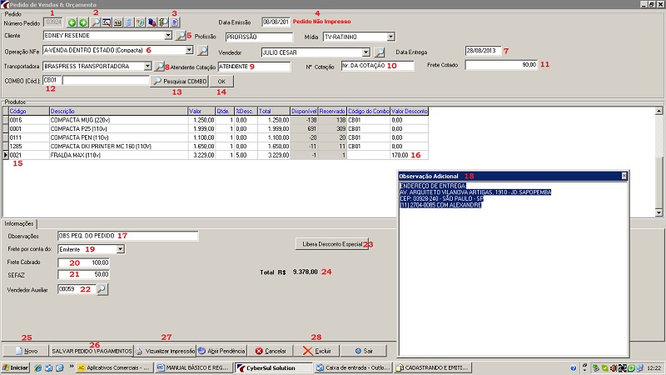
Task: Click the third quick launch icon in taskbar
Action: pyautogui.click(x=60, y=367)
